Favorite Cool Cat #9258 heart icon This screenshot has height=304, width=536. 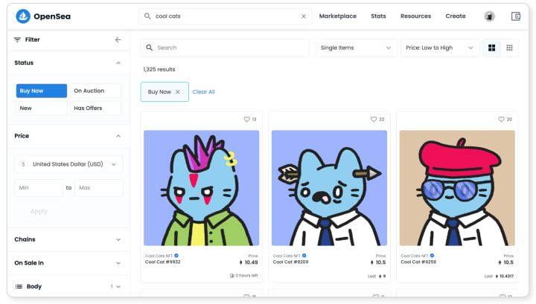coord(501,119)
